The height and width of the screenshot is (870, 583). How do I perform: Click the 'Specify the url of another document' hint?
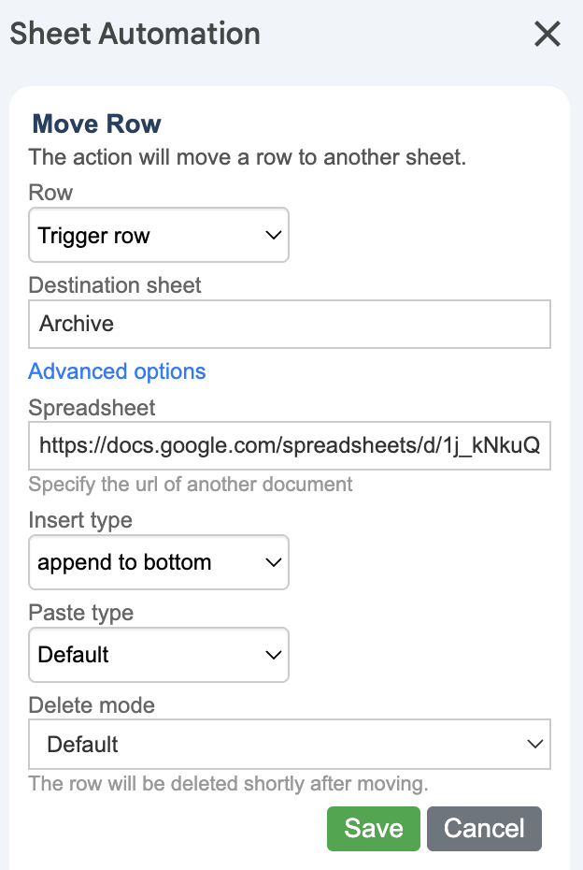tap(191, 485)
